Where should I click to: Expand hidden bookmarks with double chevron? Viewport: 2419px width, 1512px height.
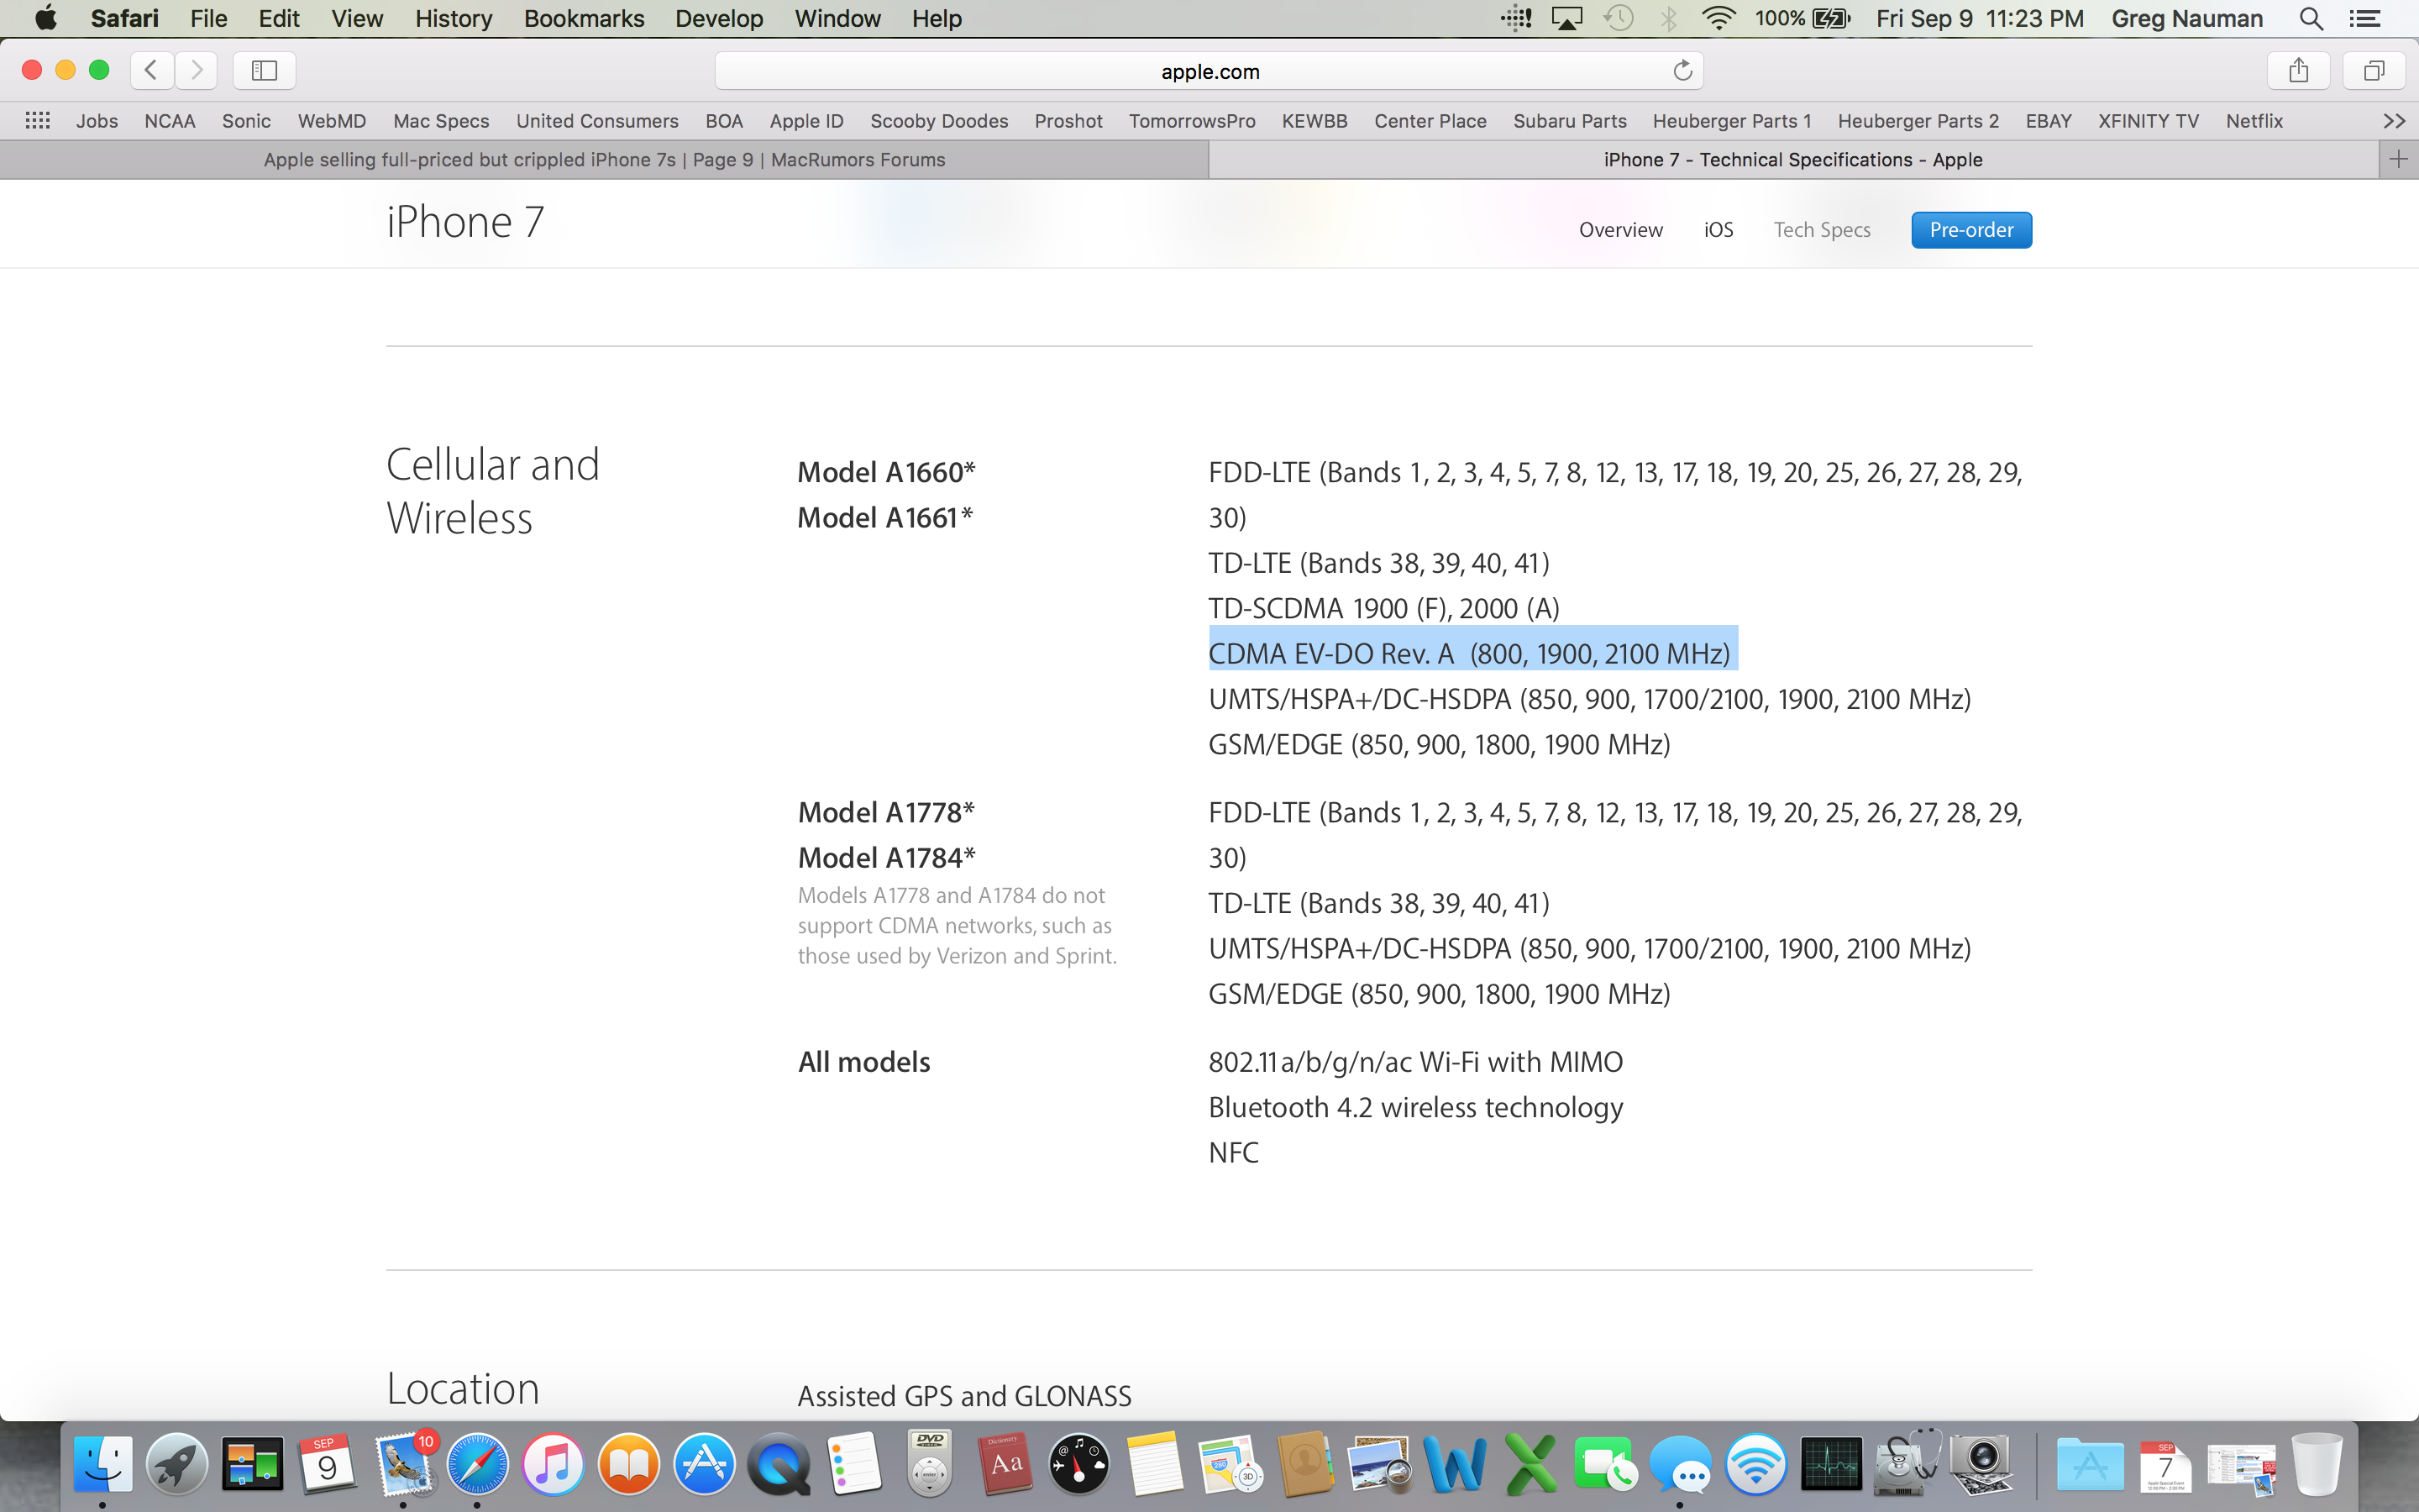(x=2394, y=121)
